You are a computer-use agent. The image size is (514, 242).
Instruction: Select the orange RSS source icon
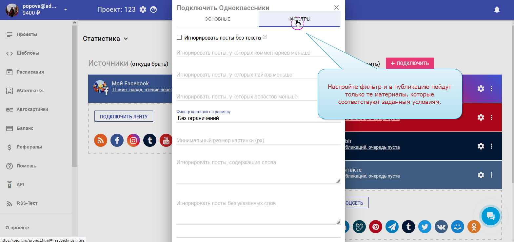tap(101, 140)
